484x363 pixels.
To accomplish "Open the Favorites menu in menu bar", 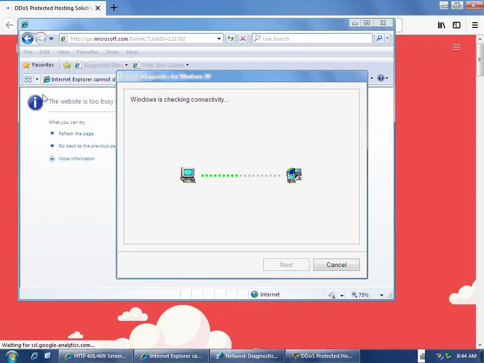I will click(x=87, y=52).
